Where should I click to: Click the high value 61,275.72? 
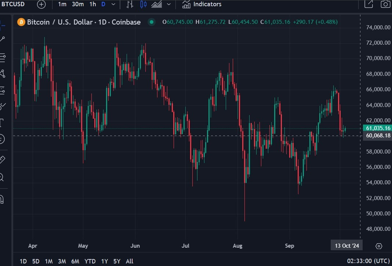pyautogui.click(x=213, y=22)
